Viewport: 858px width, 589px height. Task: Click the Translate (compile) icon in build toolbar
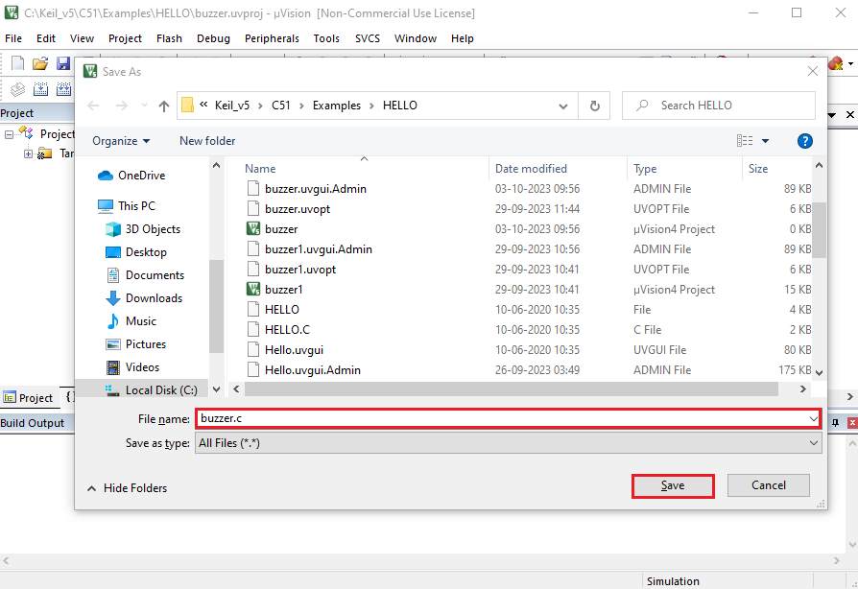(x=17, y=88)
